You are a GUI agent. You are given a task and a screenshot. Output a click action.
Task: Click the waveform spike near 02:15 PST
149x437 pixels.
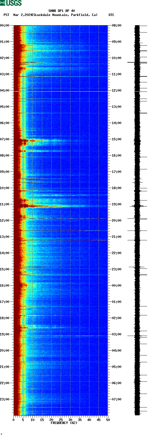(x=137, y=62)
